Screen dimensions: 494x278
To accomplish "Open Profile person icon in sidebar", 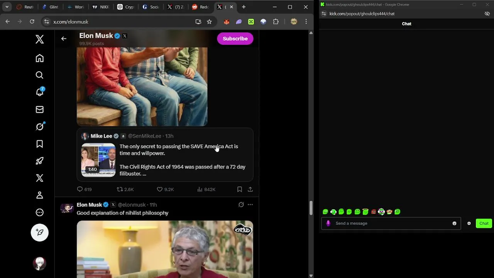I will tap(39, 195).
